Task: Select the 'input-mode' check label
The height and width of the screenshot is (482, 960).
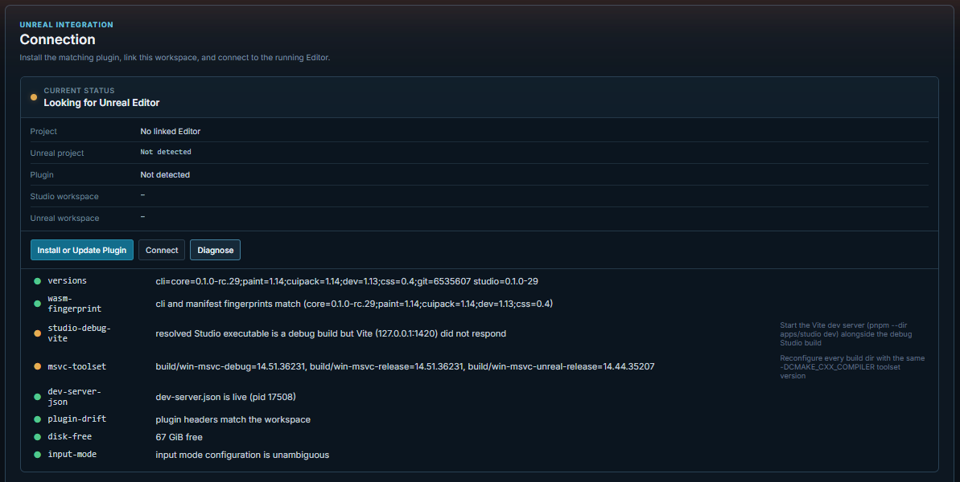Action: [x=72, y=455]
